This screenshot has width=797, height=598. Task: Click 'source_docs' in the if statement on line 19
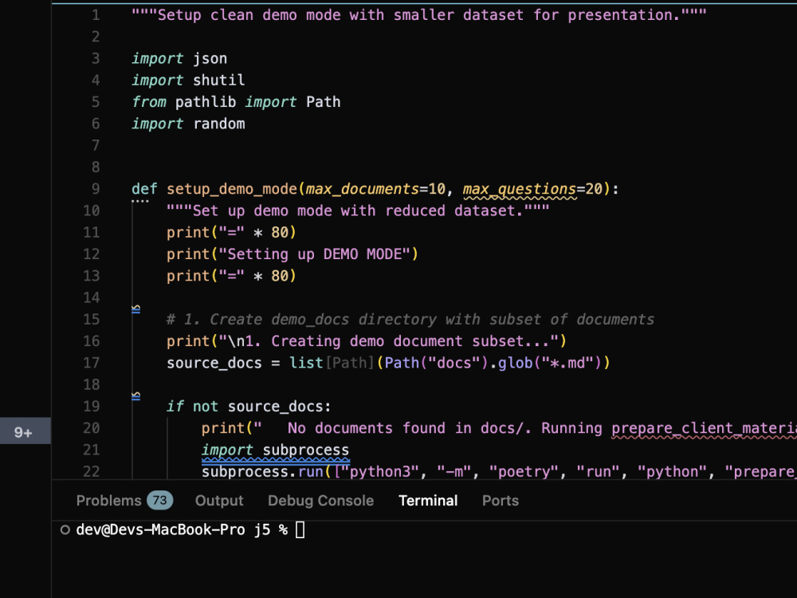coord(275,407)
